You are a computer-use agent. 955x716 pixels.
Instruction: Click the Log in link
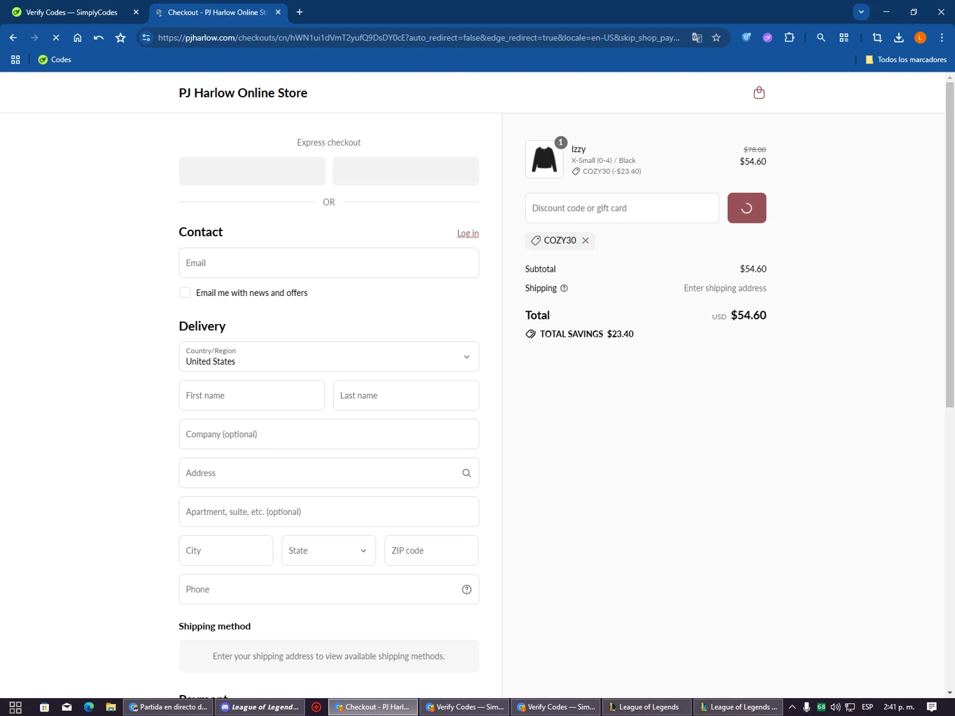point(468,234)
